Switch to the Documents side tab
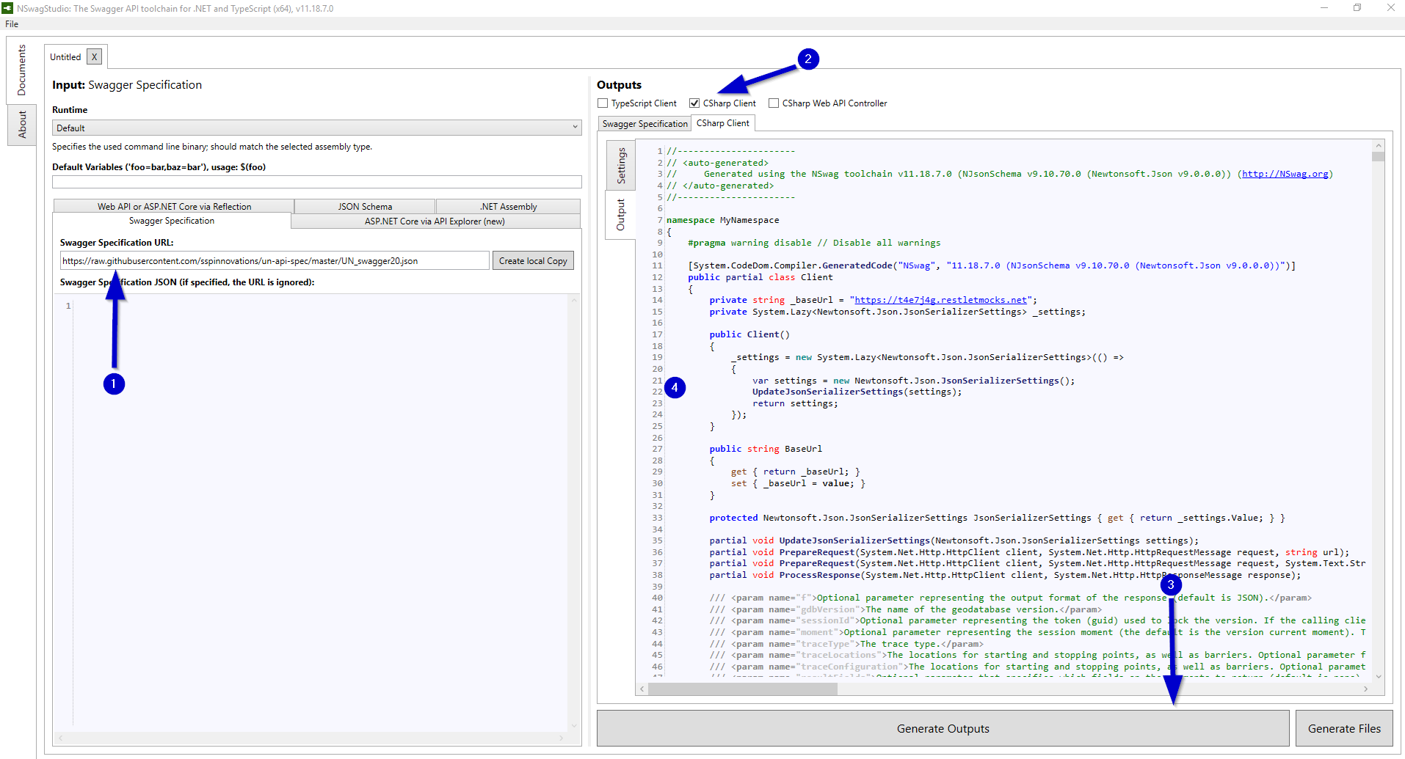 pyautogui.click(x=21, y=70)
